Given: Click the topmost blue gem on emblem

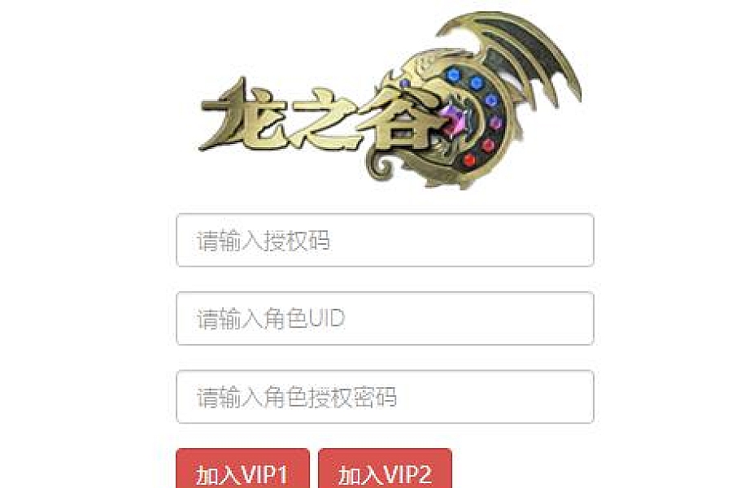Looking at the screenshot, I should click(452, 75).
